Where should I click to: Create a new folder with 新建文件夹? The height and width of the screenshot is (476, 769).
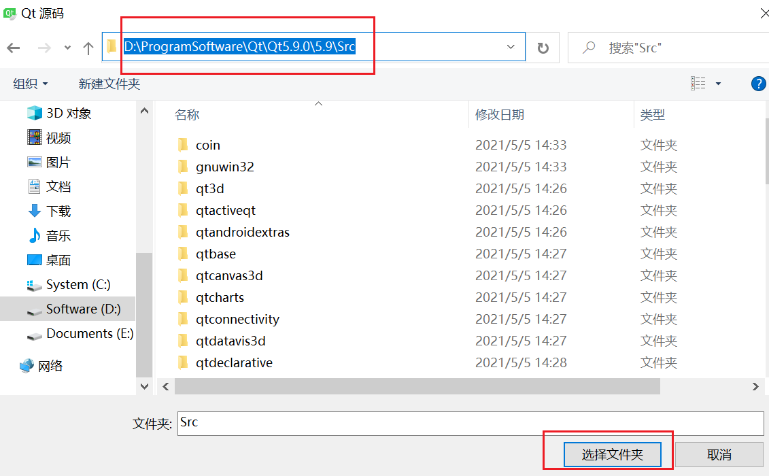[x=109, y=84]
